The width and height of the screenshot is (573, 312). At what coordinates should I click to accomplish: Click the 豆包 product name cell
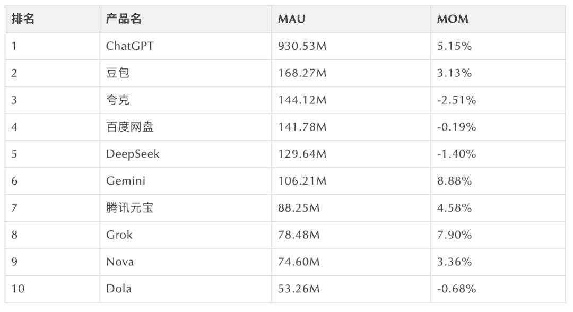coord(118,73)
